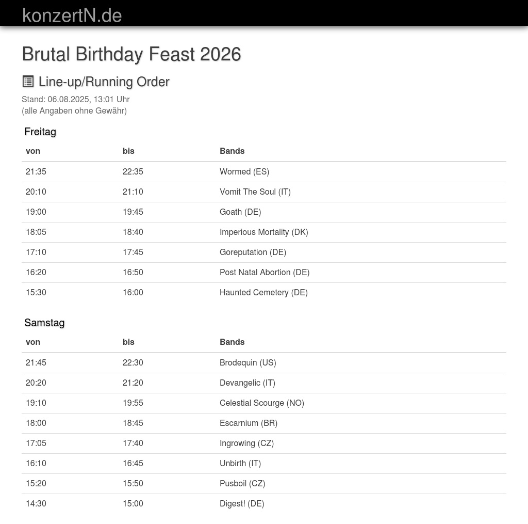Select Celestial Scourge (NO) band
The width and height of the screenshot is (528, 524).
[x=262, y=403]
